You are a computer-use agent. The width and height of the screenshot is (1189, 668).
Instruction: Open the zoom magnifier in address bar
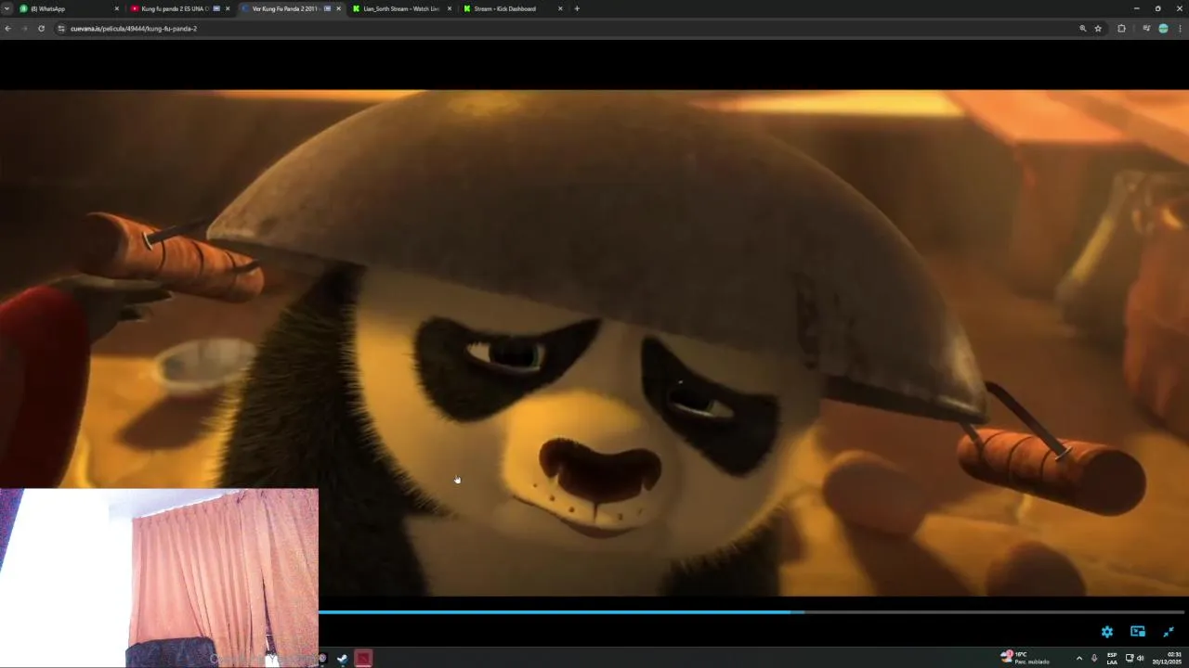pyautogui.click(x=1082, y=29)
